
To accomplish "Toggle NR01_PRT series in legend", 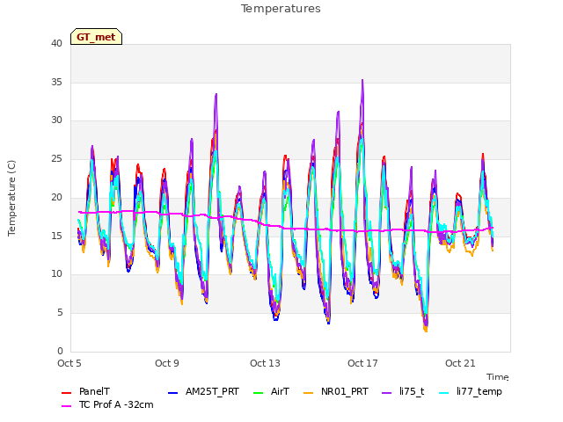I will tap(336, 391).
